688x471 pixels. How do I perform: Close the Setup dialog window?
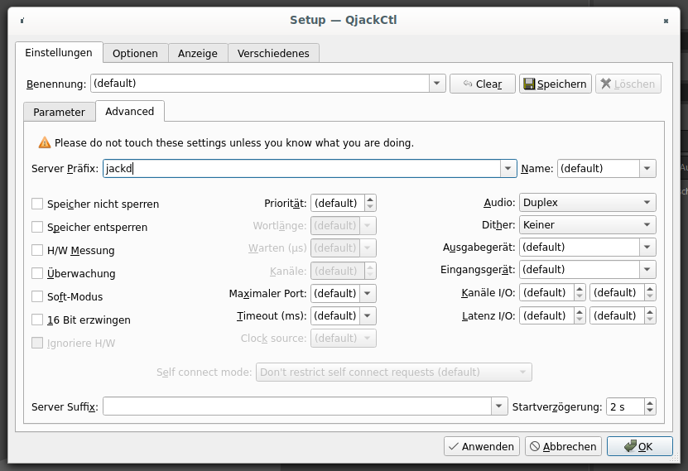click(x=666, y=19)
